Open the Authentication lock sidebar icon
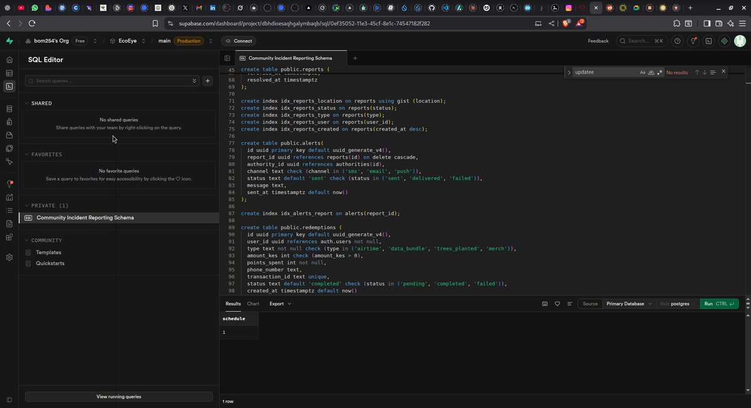The image size is (751, 408). [9, 122]
